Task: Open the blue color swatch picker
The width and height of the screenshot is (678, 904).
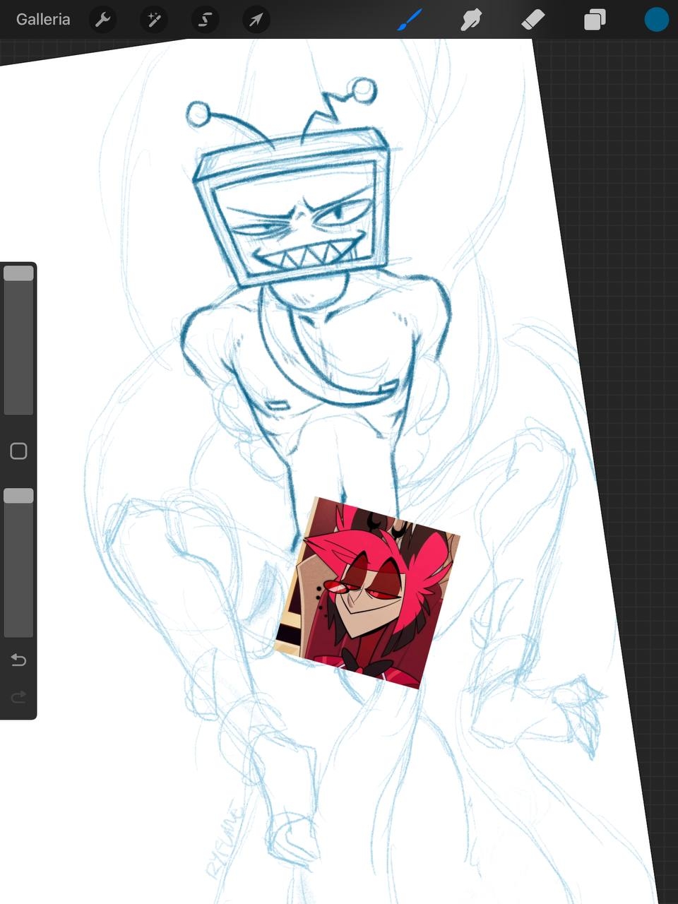Action: [656, 19]
